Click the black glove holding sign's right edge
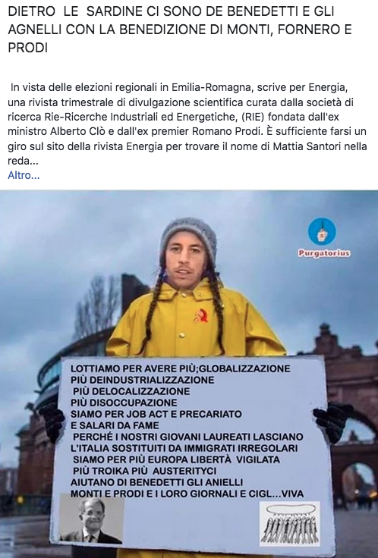The width and height of the screenshot is (378, 558). (x=332, y=423)
